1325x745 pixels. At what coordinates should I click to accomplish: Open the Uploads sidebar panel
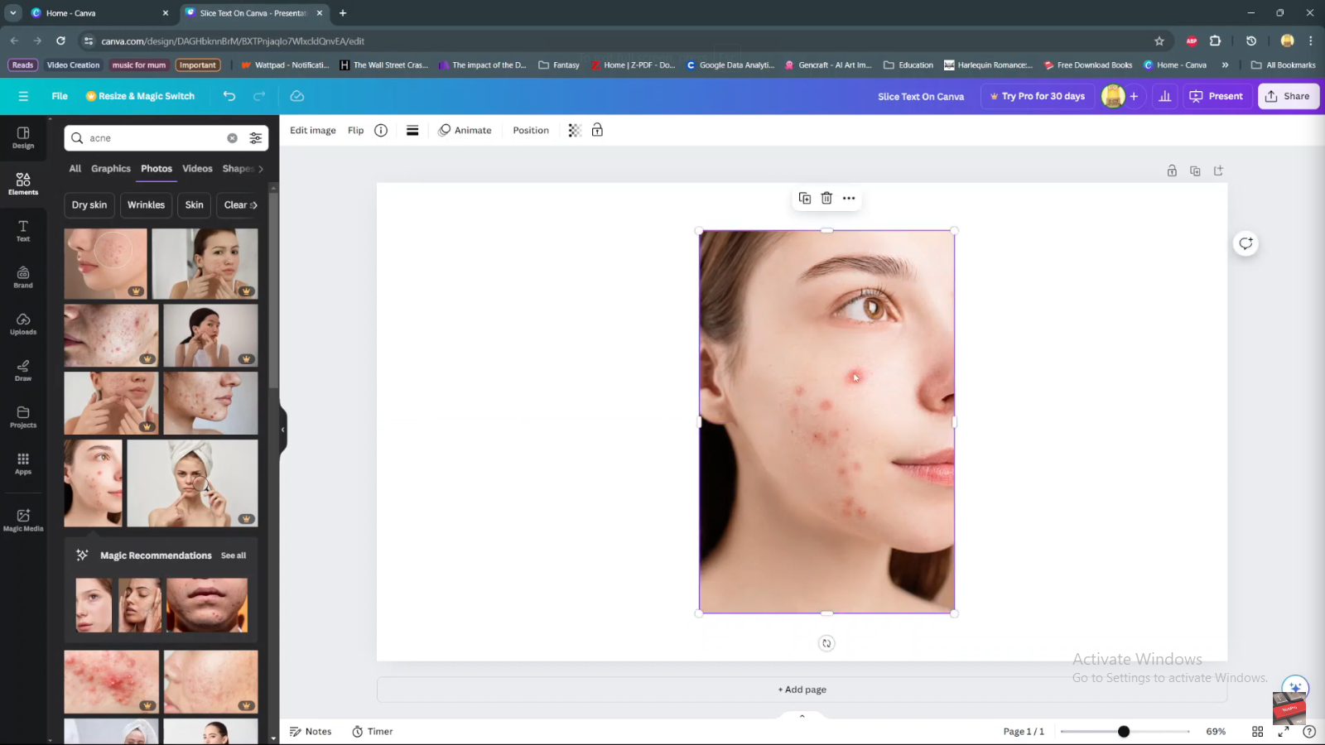pos(23,324)
